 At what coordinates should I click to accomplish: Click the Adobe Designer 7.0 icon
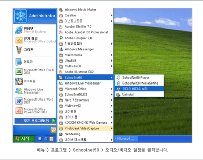tap(61, 38)
